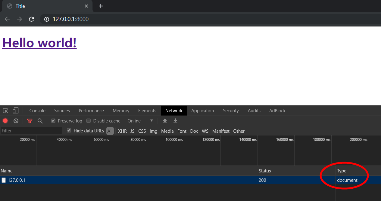The height and width of the screenshot is (201, 381).
Task: Select the Network tab
Action: 174,111
